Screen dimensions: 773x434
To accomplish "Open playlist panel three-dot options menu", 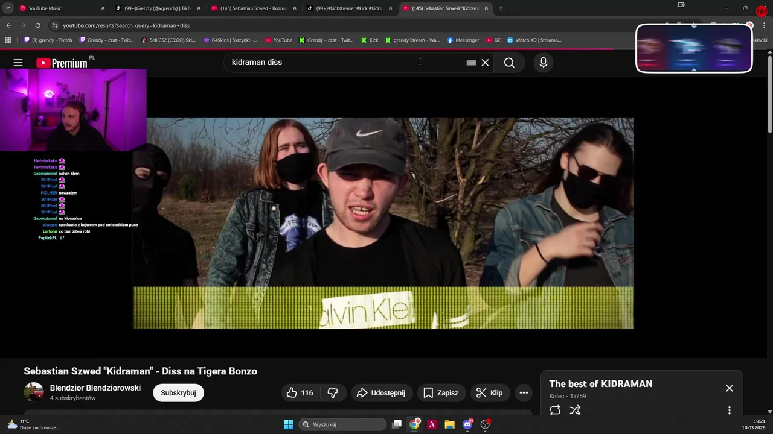I will click(x=730, y=410).
